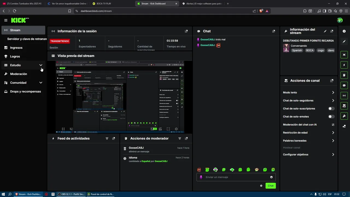Viewport: 350px width, 197px height.
Task: Open the browser extensions puzzle icon
Action: pyautogui.click(x=305, y=11)
